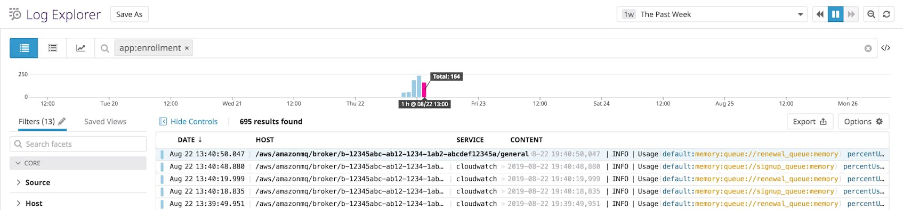Click the Log Explorer logo icon
This screenshot has height=210, width=903.
[x=15, y=14]
